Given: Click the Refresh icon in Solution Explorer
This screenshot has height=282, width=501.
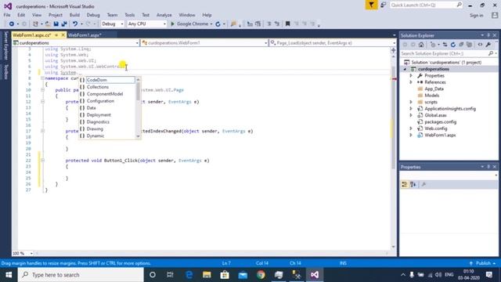Looking at the screenshot, I should (452, 45).
